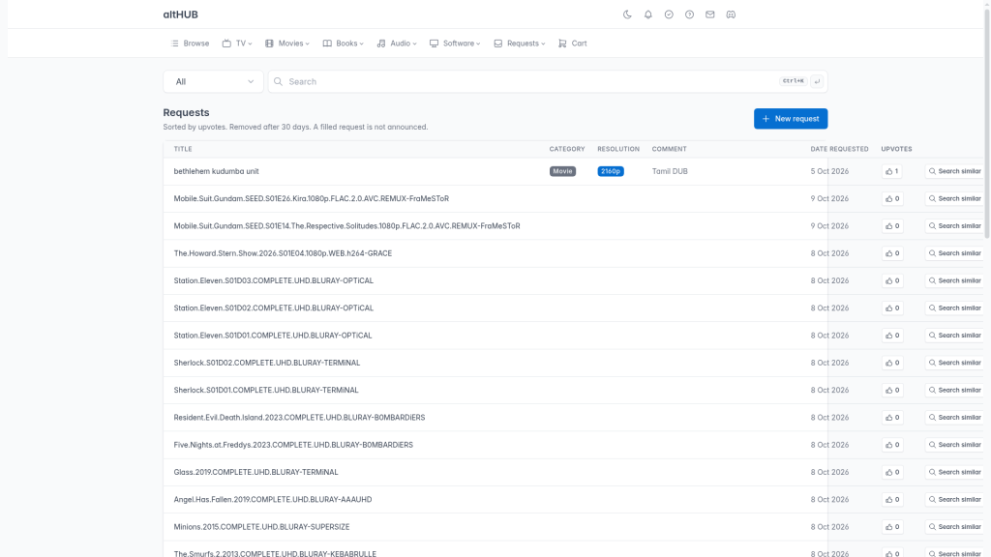The height and width of the screenshot is (557, 991).
Task: Upvote Gundam SEED S01E26 Kira request
Action: pyautogui.click(x=892, y=199)
